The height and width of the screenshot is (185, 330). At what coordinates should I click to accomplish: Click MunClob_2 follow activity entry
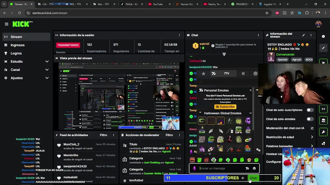tap(86, 147)
